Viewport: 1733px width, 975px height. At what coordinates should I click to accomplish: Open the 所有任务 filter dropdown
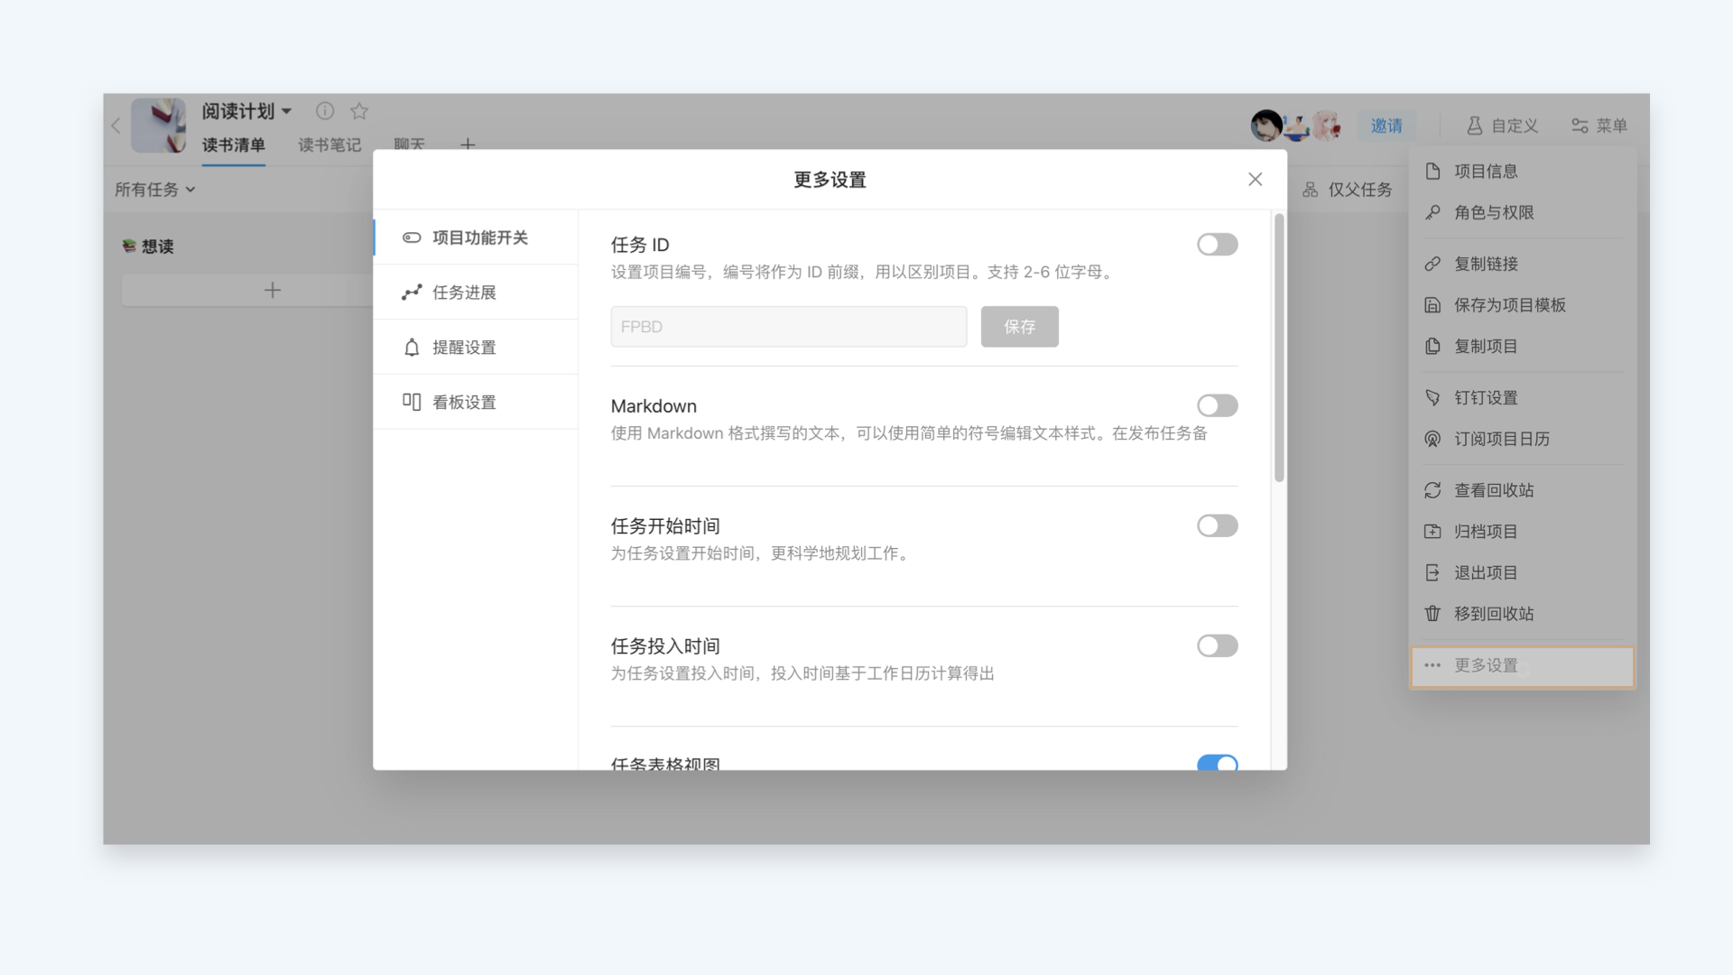155,190
